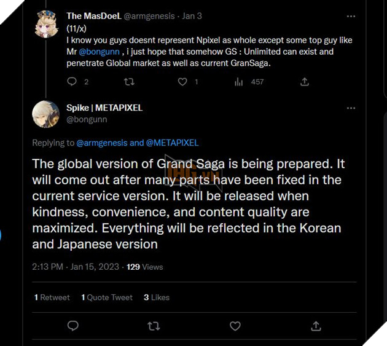Show the 1 Retweet list
The image size is (387, 346).
(x=52, y=297)
